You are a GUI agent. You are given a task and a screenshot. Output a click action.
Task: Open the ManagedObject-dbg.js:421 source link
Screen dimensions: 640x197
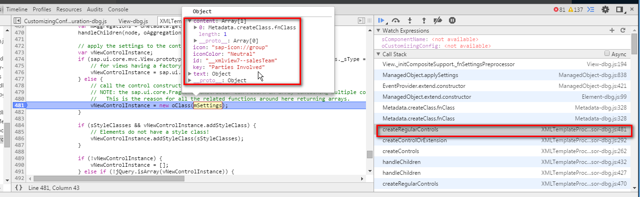coord(593,86)
